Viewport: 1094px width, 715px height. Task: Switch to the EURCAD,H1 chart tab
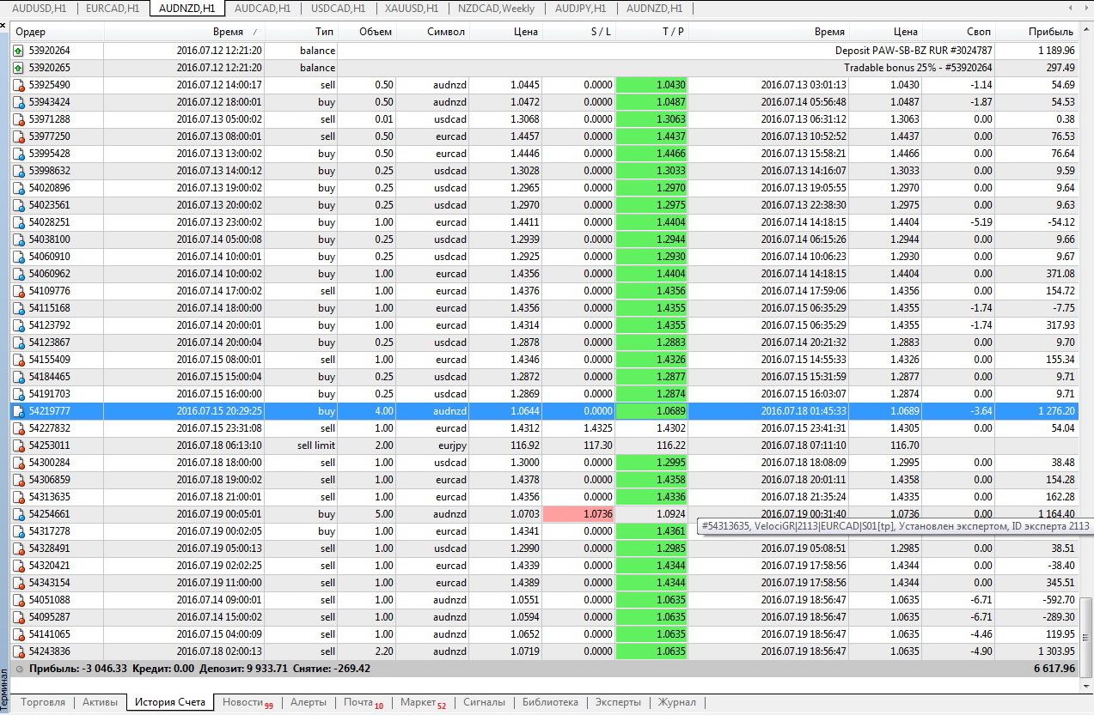coord(113,9)
